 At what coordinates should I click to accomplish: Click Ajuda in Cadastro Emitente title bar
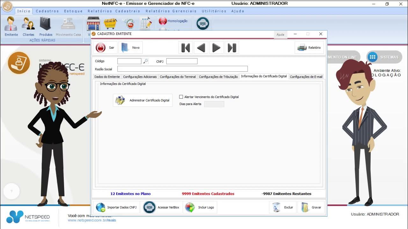(280, 34)
